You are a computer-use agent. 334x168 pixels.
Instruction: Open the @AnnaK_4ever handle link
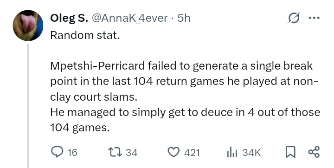click(130, 18)
